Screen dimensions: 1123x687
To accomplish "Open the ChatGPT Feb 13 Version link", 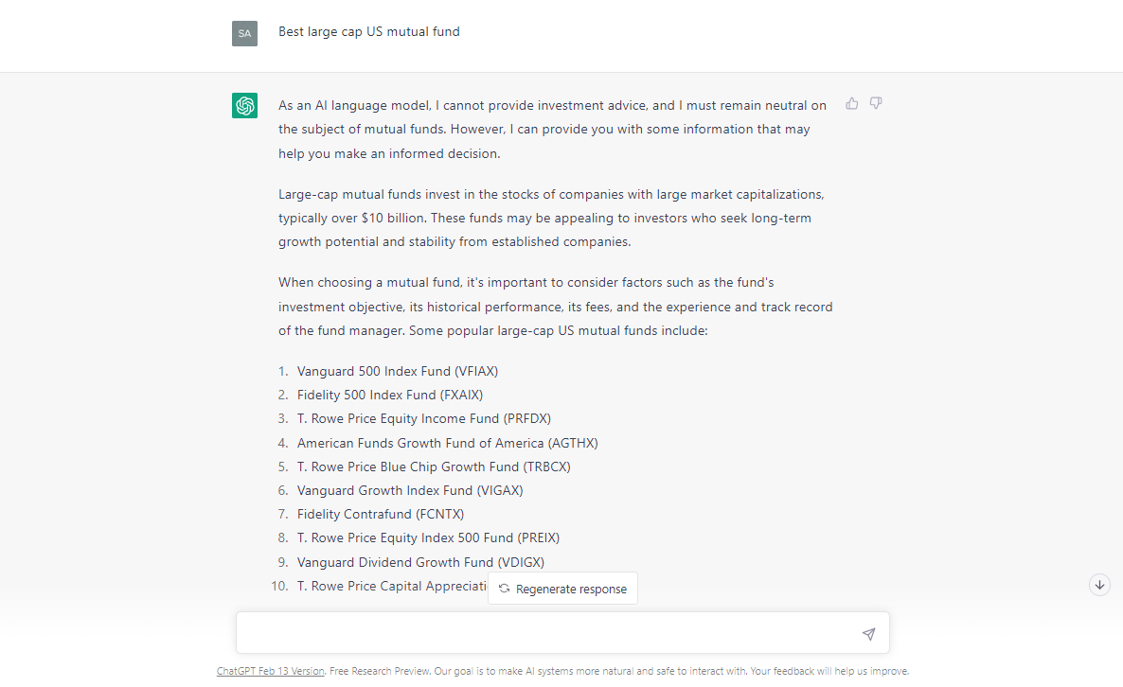I will [270, 670].
